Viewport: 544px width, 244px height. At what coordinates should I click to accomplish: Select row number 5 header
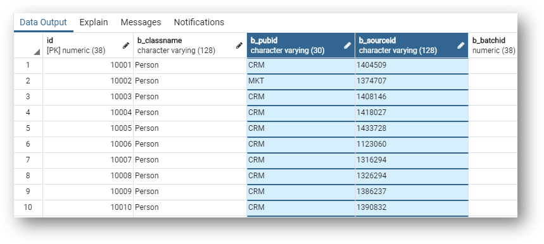(28, 128)
